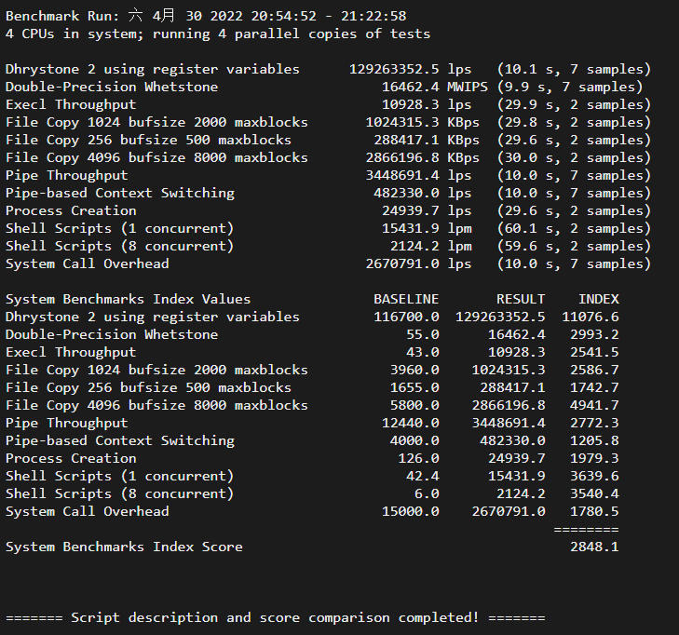Image resolution: width=679 pixels, height=635 pixels.
Task: Click the File Copy 4096 index 4941.7
Action: 594,405
